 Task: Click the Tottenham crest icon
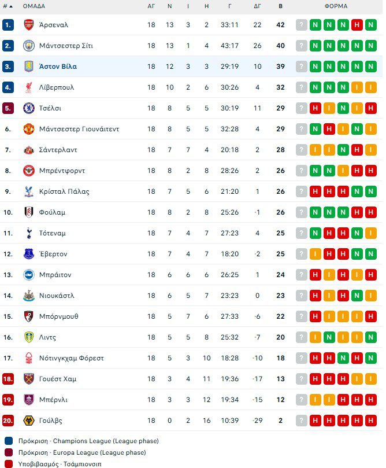28,233
